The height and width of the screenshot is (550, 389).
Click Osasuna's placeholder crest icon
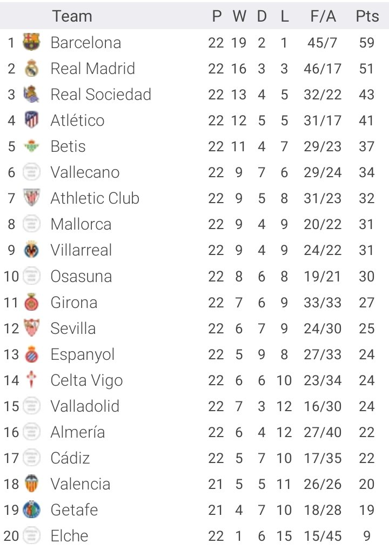[x=31, y=276]
